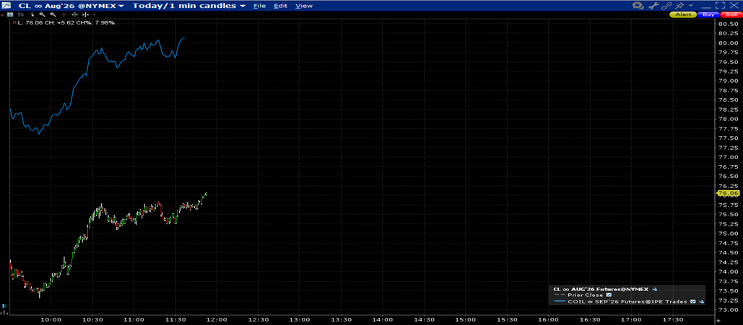Click the small arrow icon at bottom-left corner
Screen dimensions: 743x325
(x=4, y=306)
